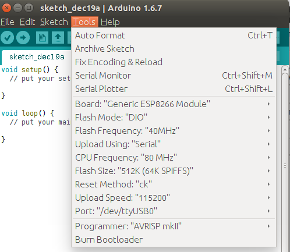290x252 pixels.
Task: Select Archive Sketch menu item
Action: [x=174, y=49]
